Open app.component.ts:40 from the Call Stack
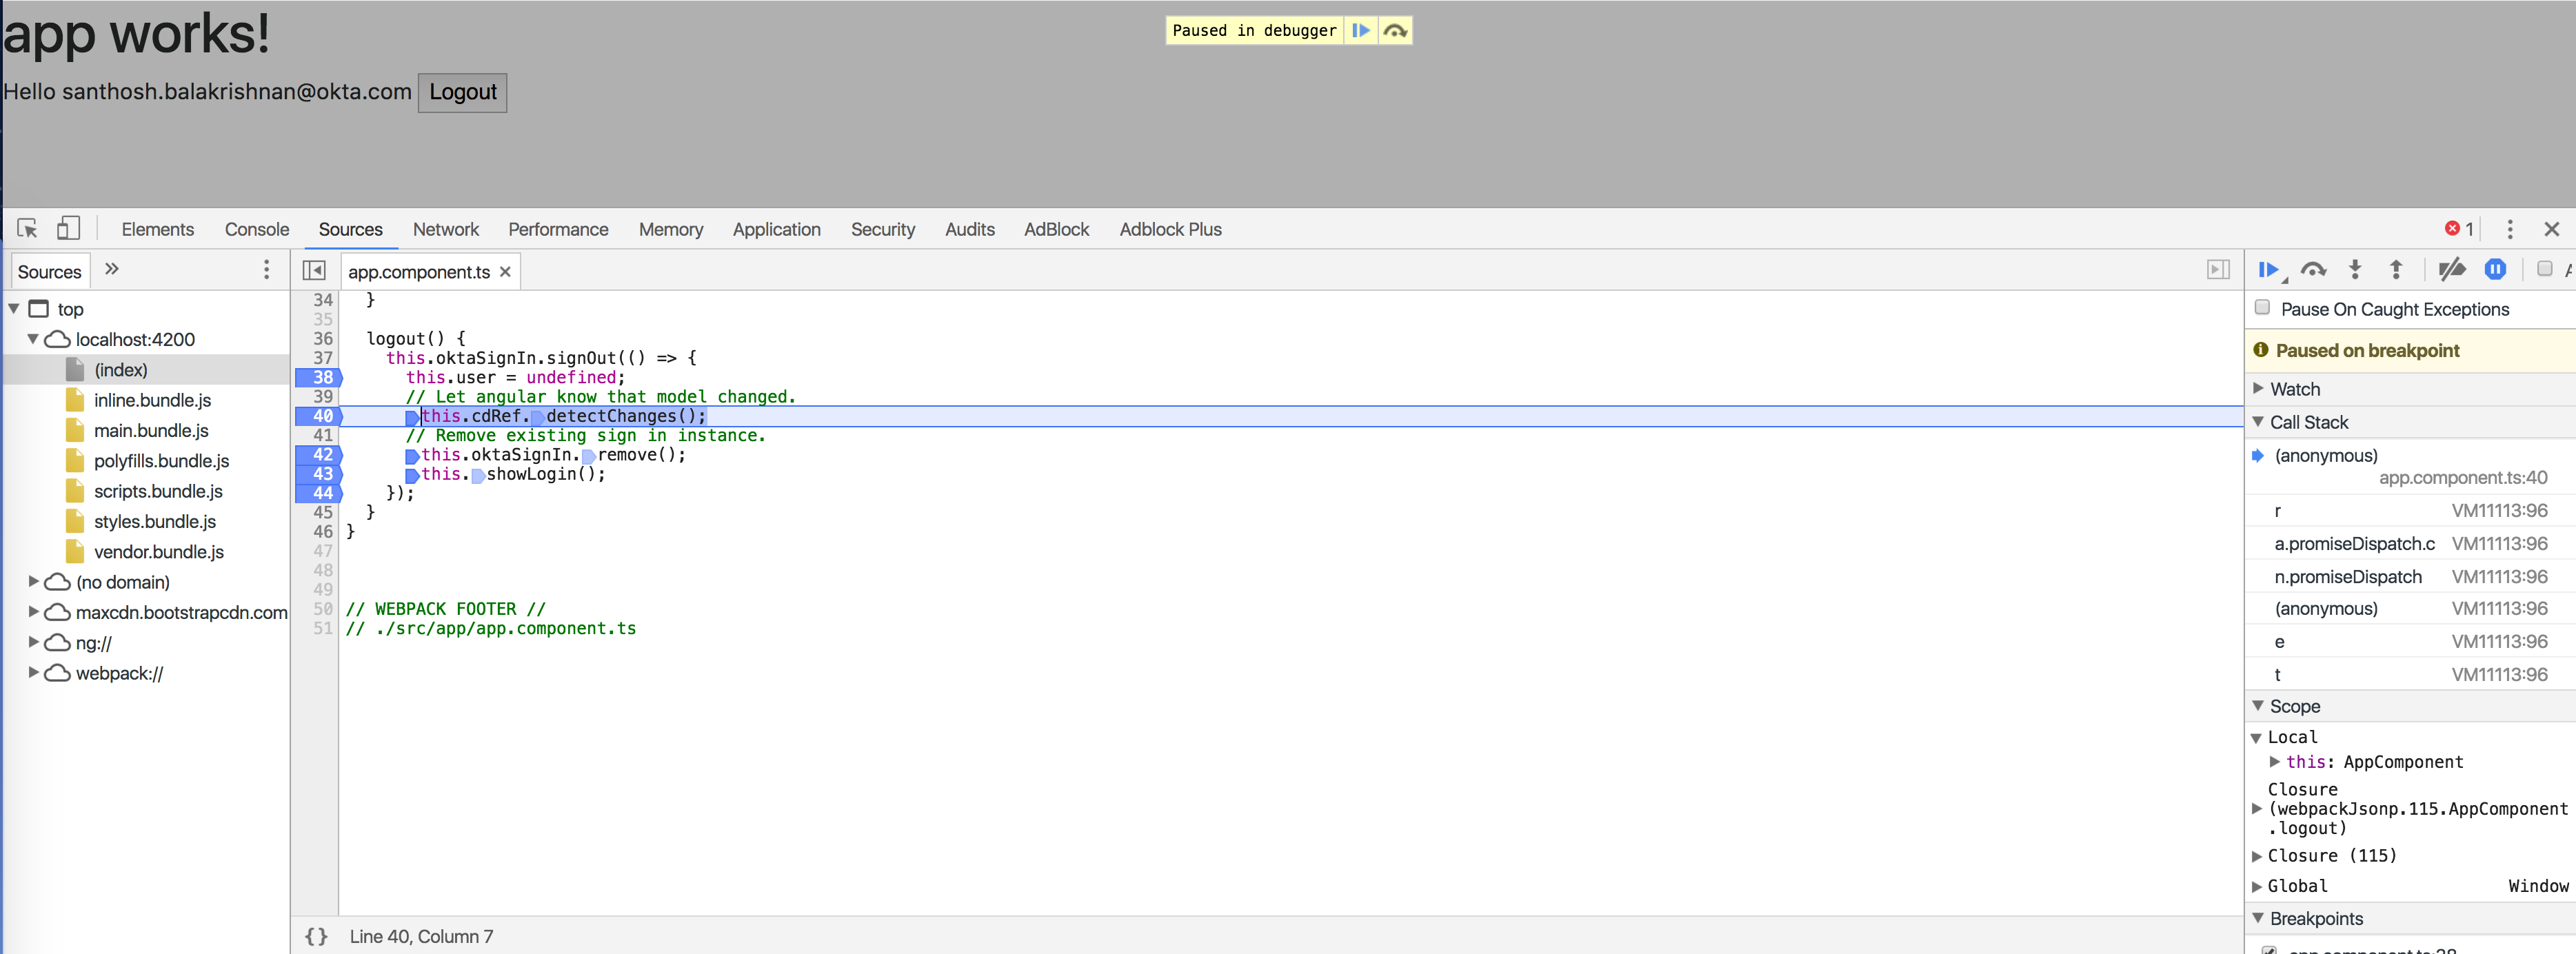Image resolution: width=2576 pixels, height=954 pixels. tap(2463, 478)
